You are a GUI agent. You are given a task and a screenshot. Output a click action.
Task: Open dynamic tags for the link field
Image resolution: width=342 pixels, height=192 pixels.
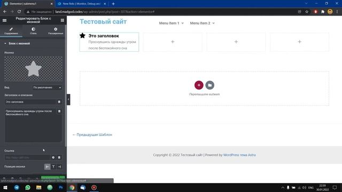click(59, 157)
